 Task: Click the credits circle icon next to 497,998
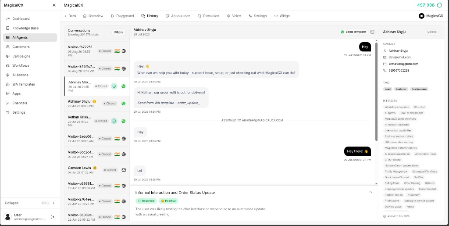(439, 5)
